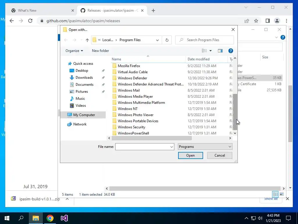This screenshot has height=224, width=298.
Task: Refresh the Program Files folder view
Action: click(167, 40)
